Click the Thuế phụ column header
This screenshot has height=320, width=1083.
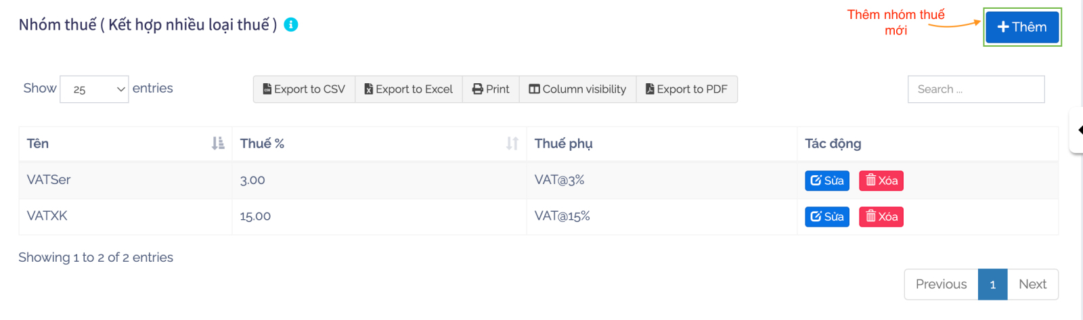tap(563, 143)
